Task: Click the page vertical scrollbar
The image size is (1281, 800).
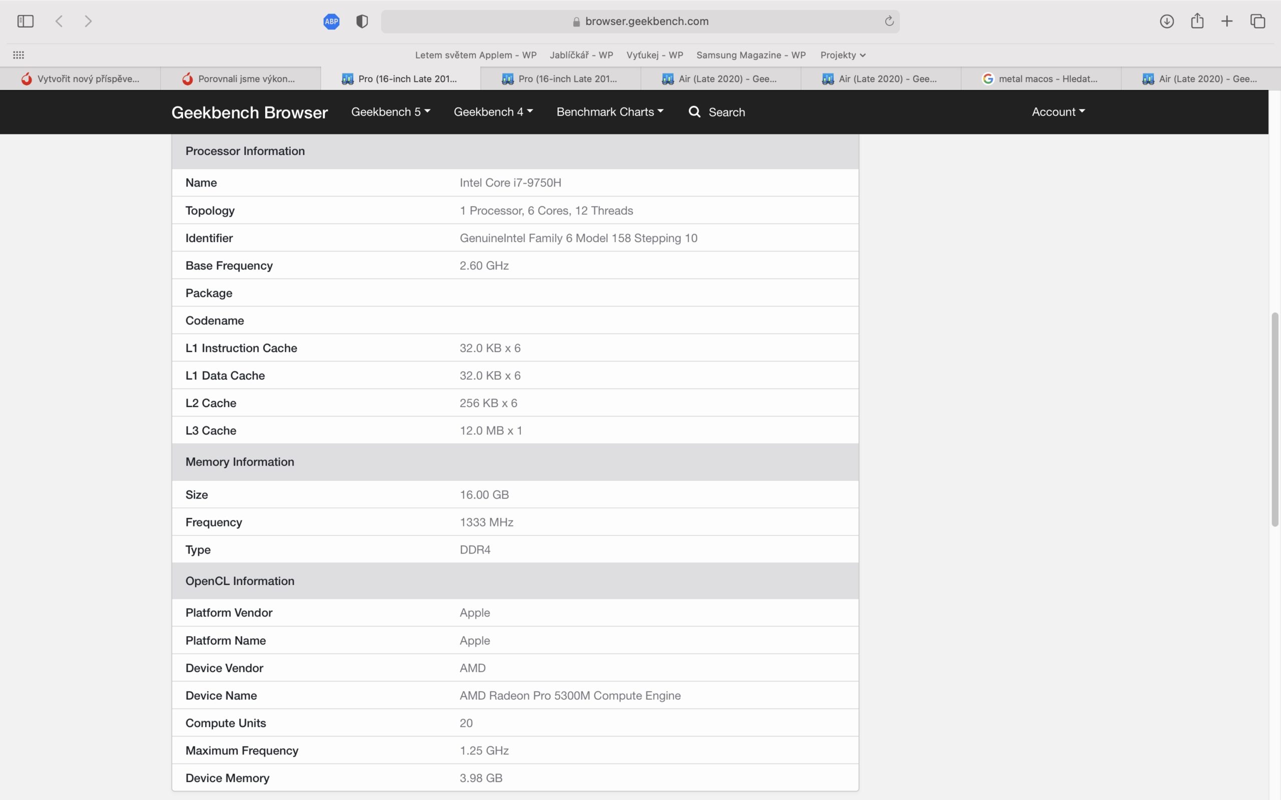Action: 1275,419
